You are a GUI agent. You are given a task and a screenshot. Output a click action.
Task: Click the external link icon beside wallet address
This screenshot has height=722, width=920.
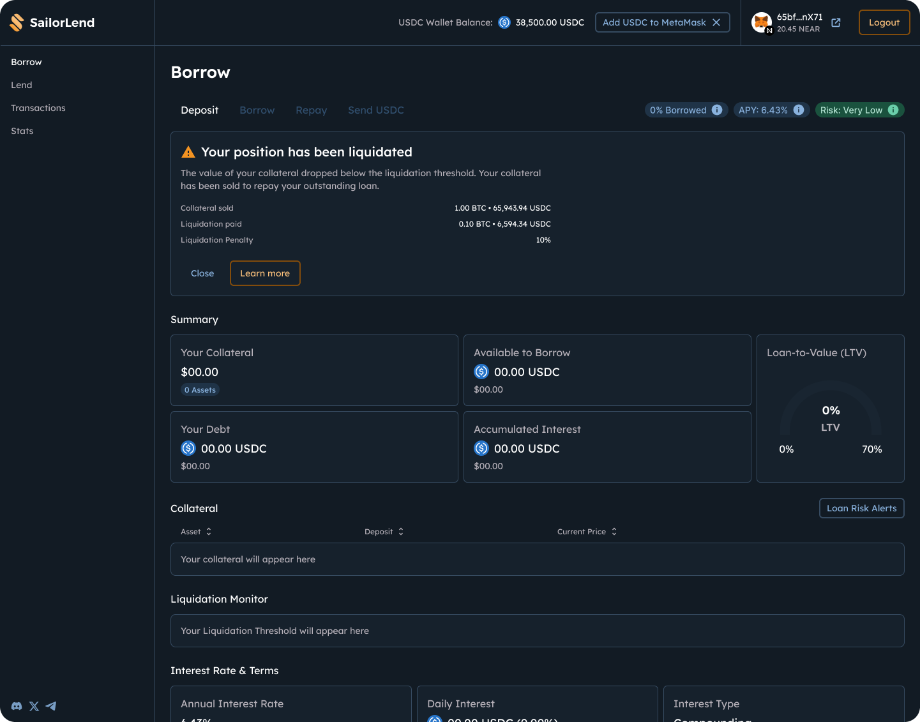[x=836, y=23]
